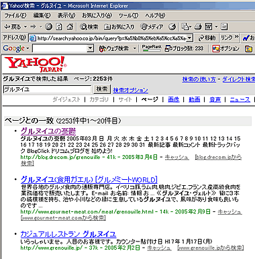Switch to the 動画 results tab
The height and width of the screenshot is (259, 255).
point(195,99)
